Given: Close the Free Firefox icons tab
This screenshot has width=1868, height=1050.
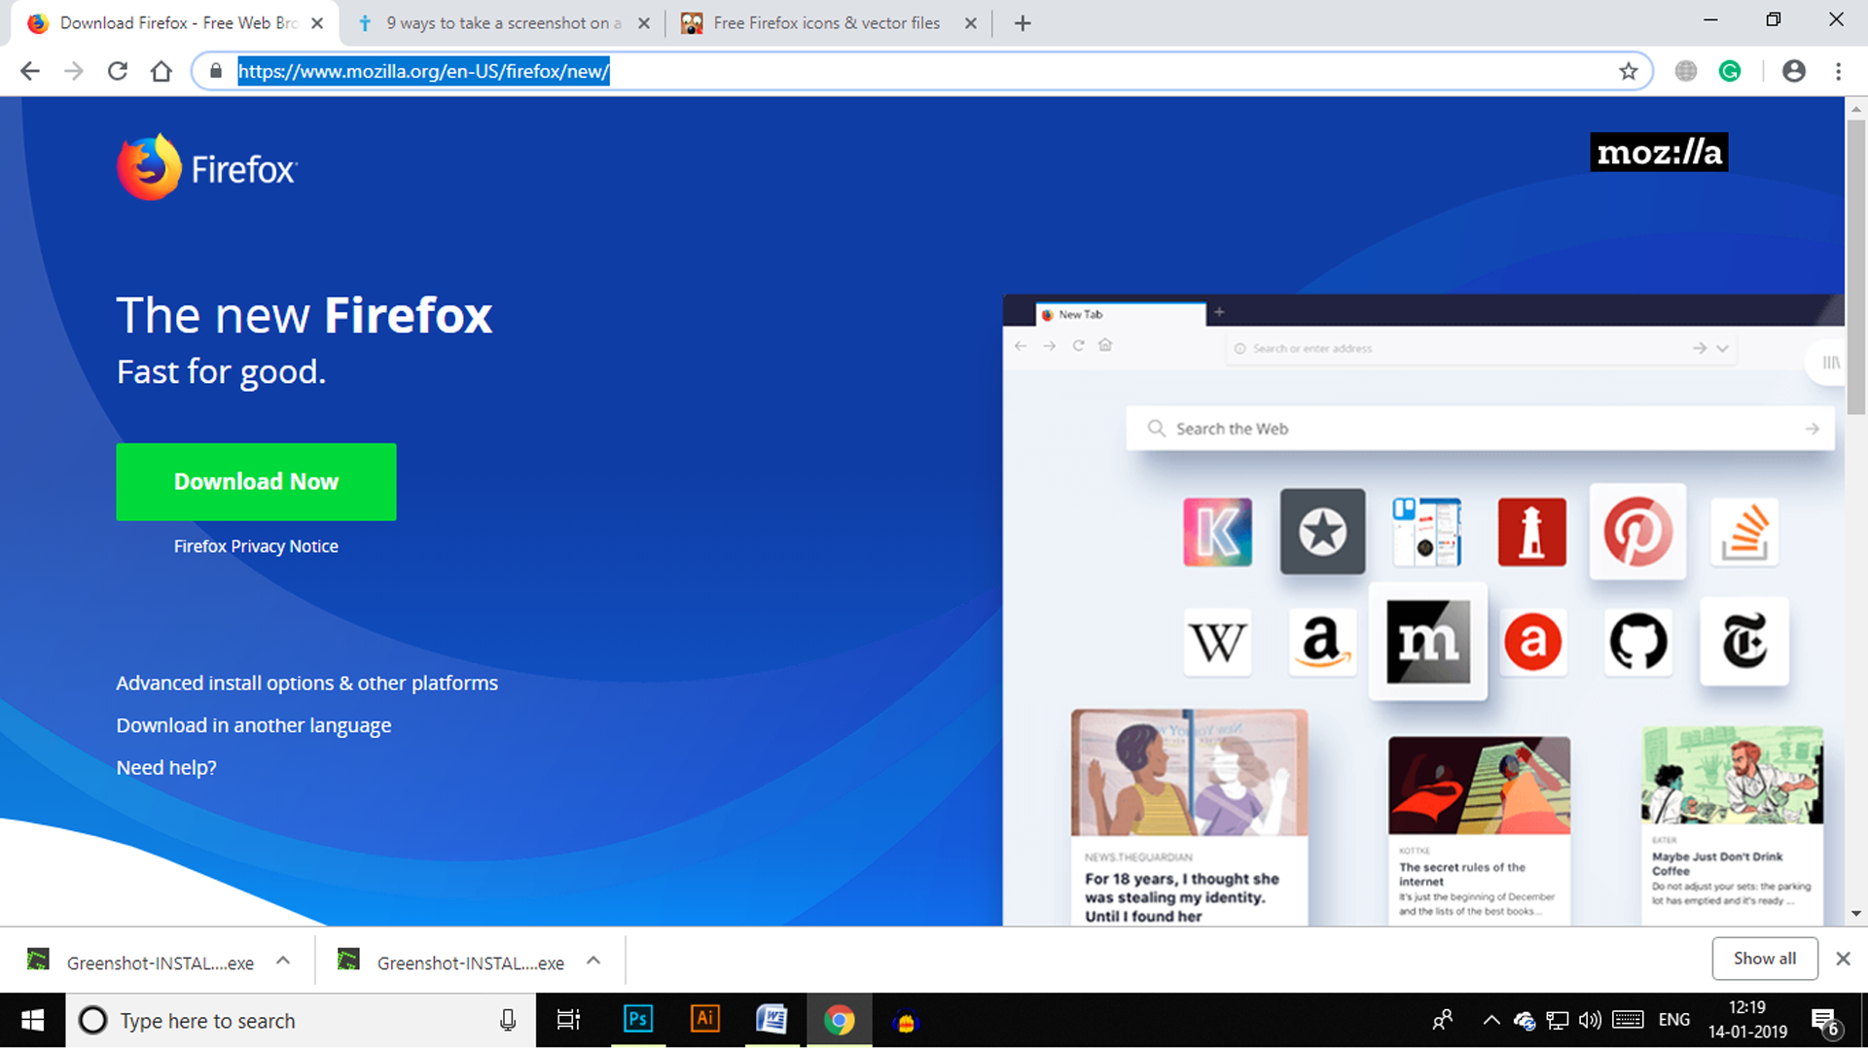Looking at the screenshot, I should 970,23.
